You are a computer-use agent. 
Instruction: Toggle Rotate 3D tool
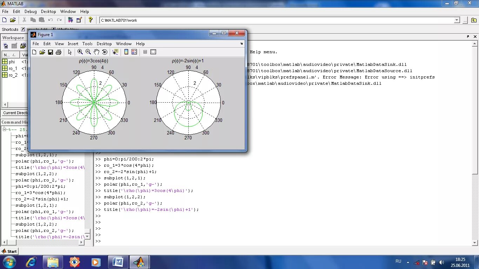click(x=104, y=52)
